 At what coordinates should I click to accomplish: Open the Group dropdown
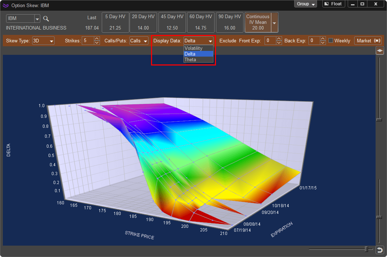(x=305, y=4)
